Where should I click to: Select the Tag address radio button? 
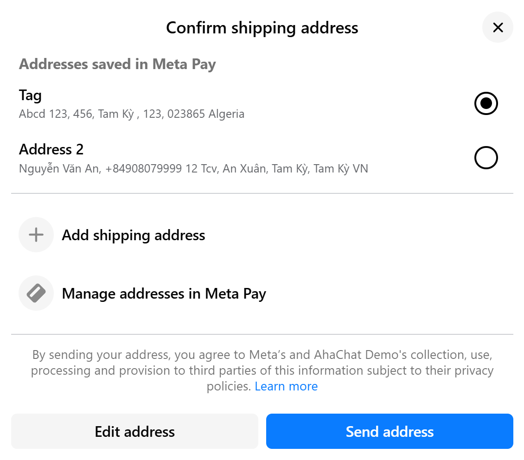pos(486,103)
